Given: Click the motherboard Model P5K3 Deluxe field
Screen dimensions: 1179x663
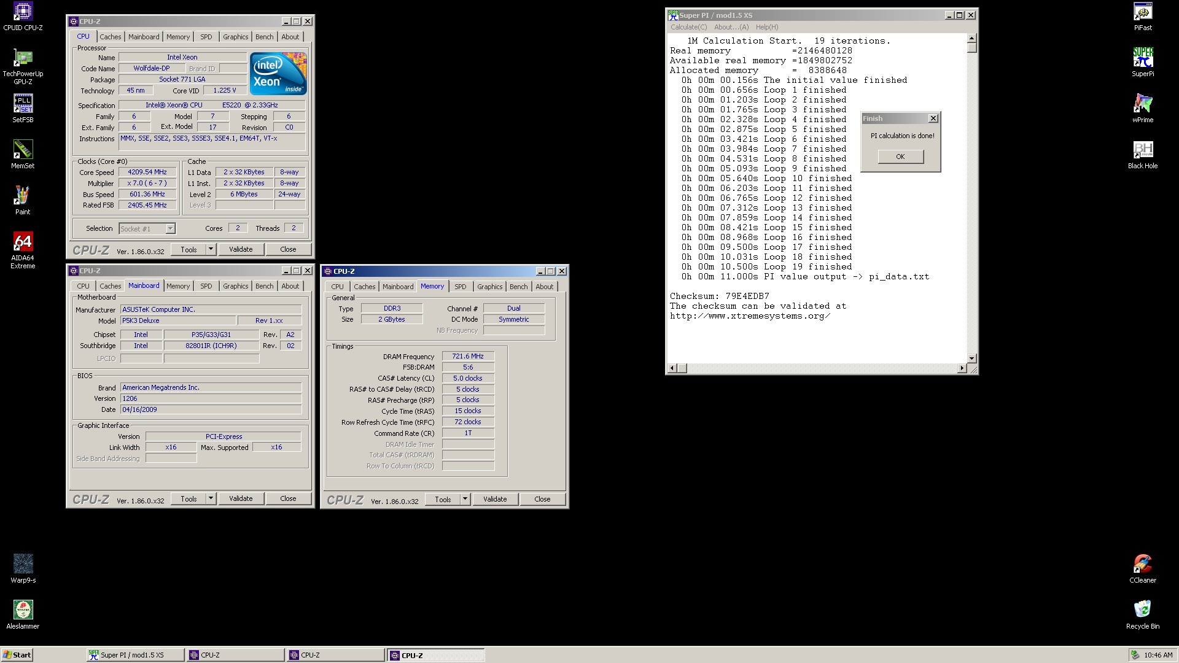Looking at the screenshot, I should coord(178,320).
